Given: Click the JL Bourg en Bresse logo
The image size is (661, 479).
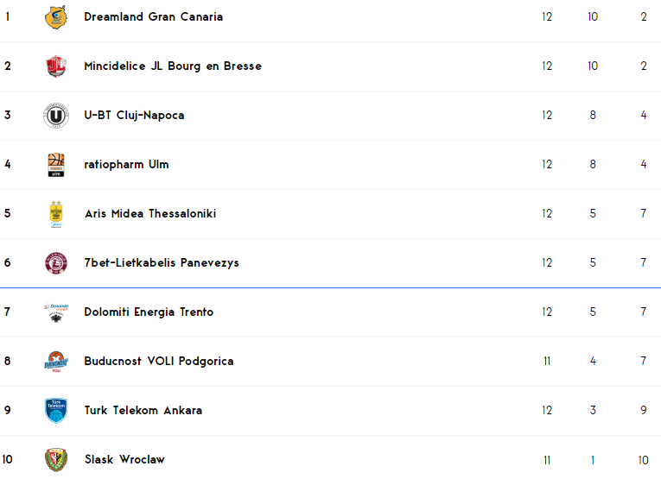Looking at the screenshot, I should [x=56, y=66].
